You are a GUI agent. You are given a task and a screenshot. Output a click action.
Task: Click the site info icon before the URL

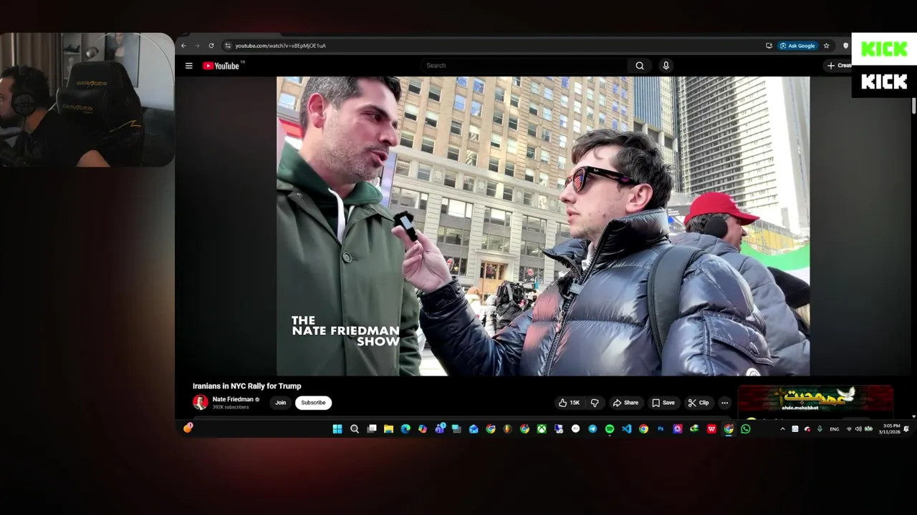click(x=228, y=46)
